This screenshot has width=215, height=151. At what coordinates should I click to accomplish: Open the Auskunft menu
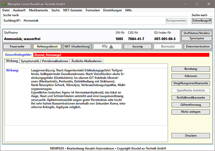coord(19,10)
